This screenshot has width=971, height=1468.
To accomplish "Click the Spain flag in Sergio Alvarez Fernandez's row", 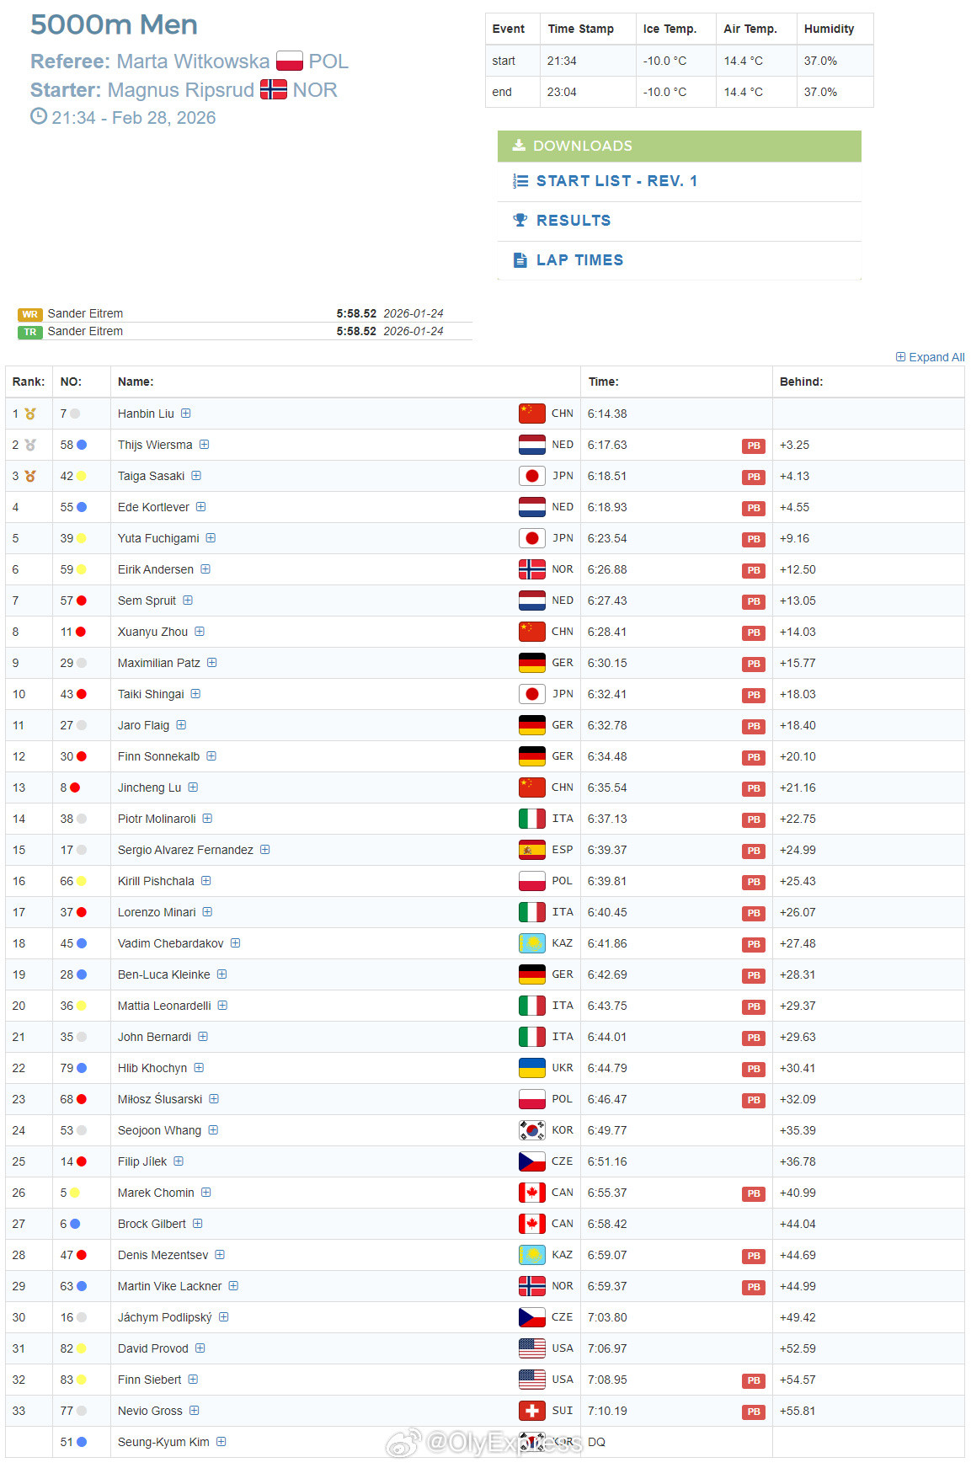I will [x=532, y=850].
